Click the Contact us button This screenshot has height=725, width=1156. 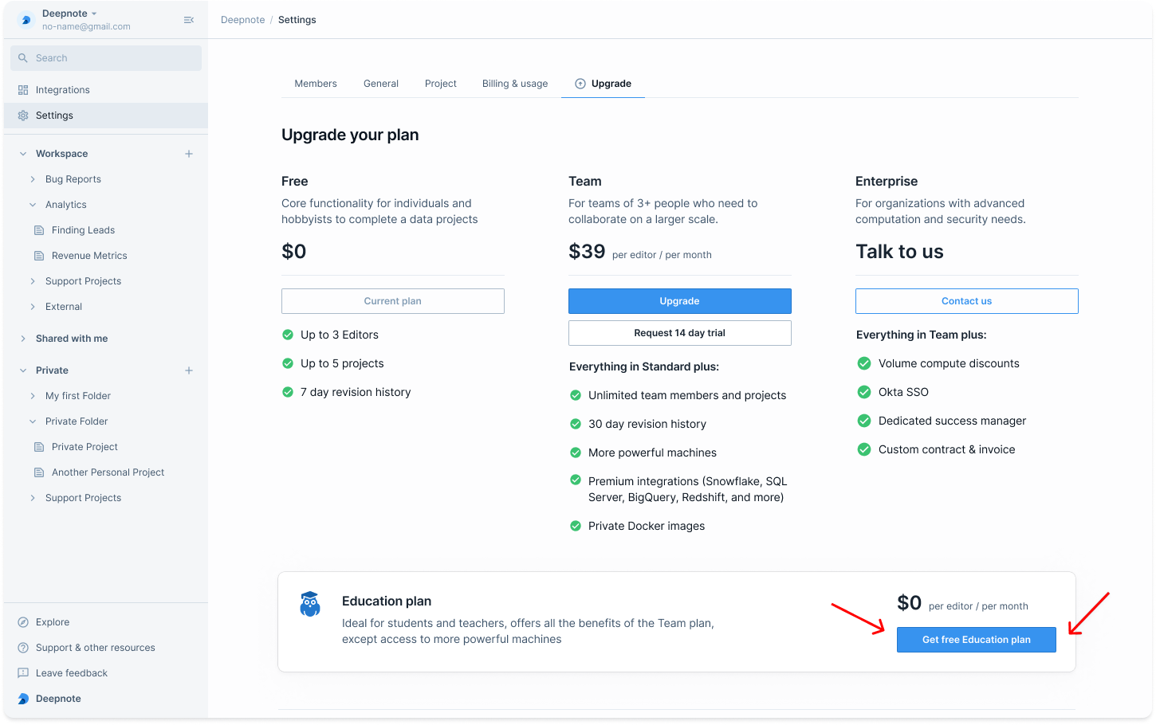(967, 301)
